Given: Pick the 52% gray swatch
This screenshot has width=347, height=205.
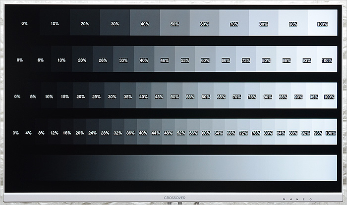Looking at the screenshot, I should pyautogui.click(x=180, y=133).
